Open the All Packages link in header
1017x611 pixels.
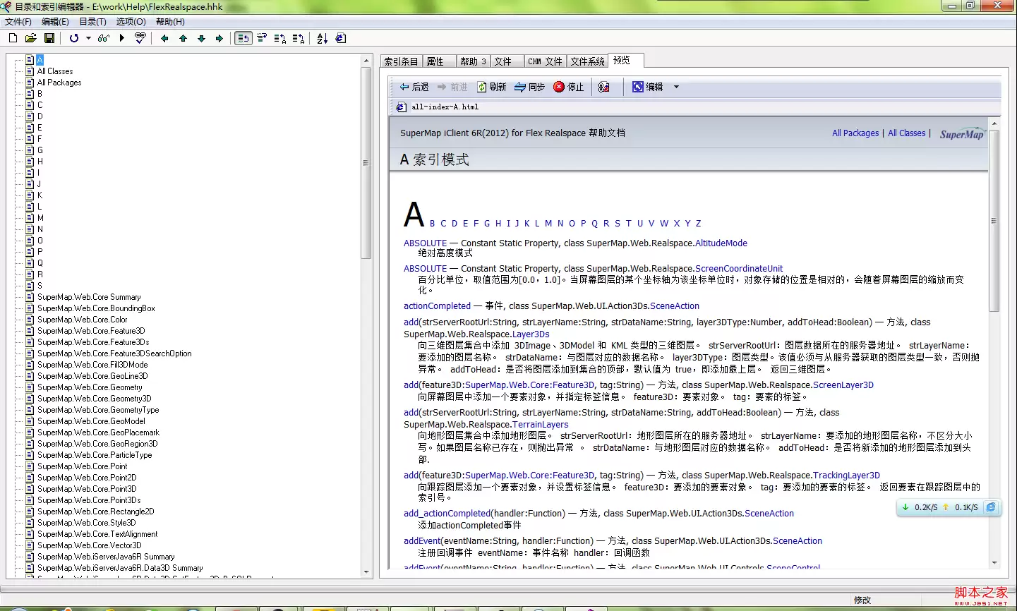[x=855, y=133]
